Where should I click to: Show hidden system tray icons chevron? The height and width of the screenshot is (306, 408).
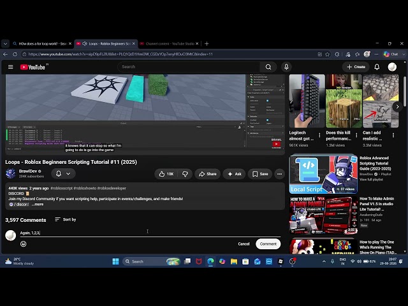(x=324, y=261)
